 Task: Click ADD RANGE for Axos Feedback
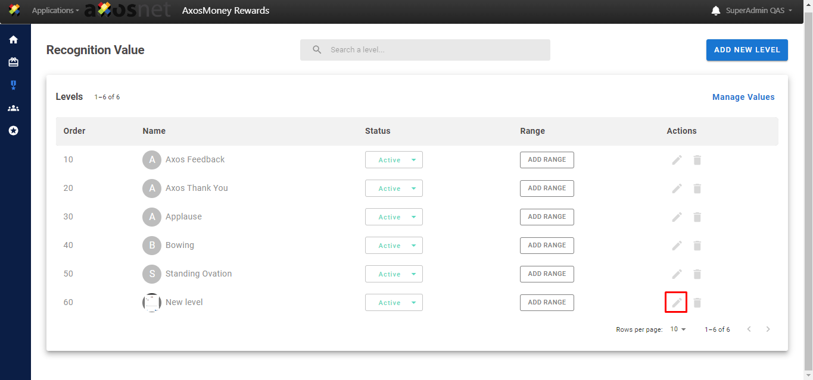pos(547,160)
